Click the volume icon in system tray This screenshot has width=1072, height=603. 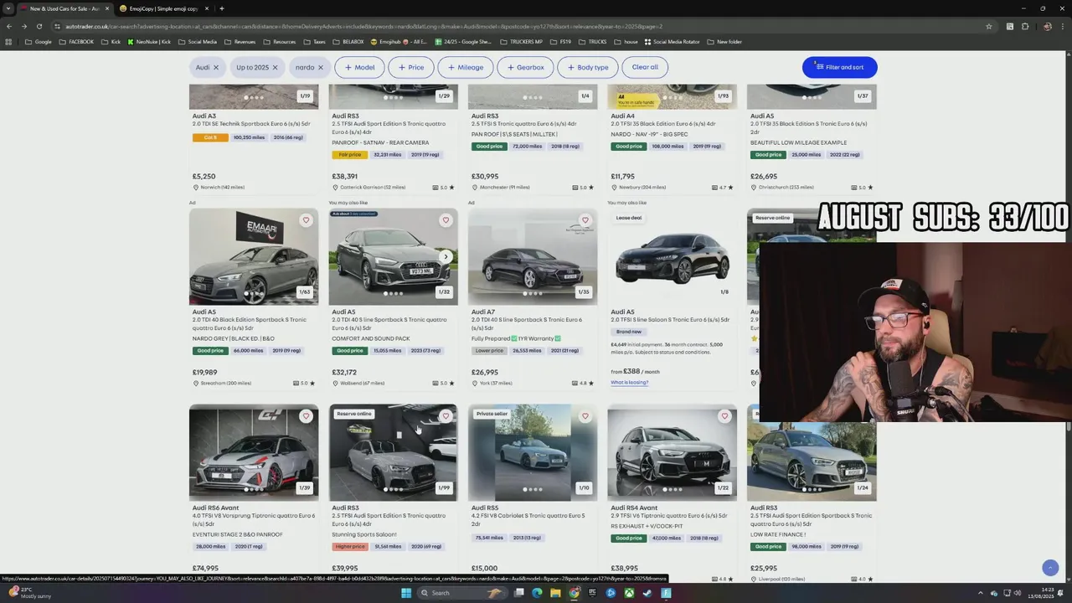point(1019,593)
